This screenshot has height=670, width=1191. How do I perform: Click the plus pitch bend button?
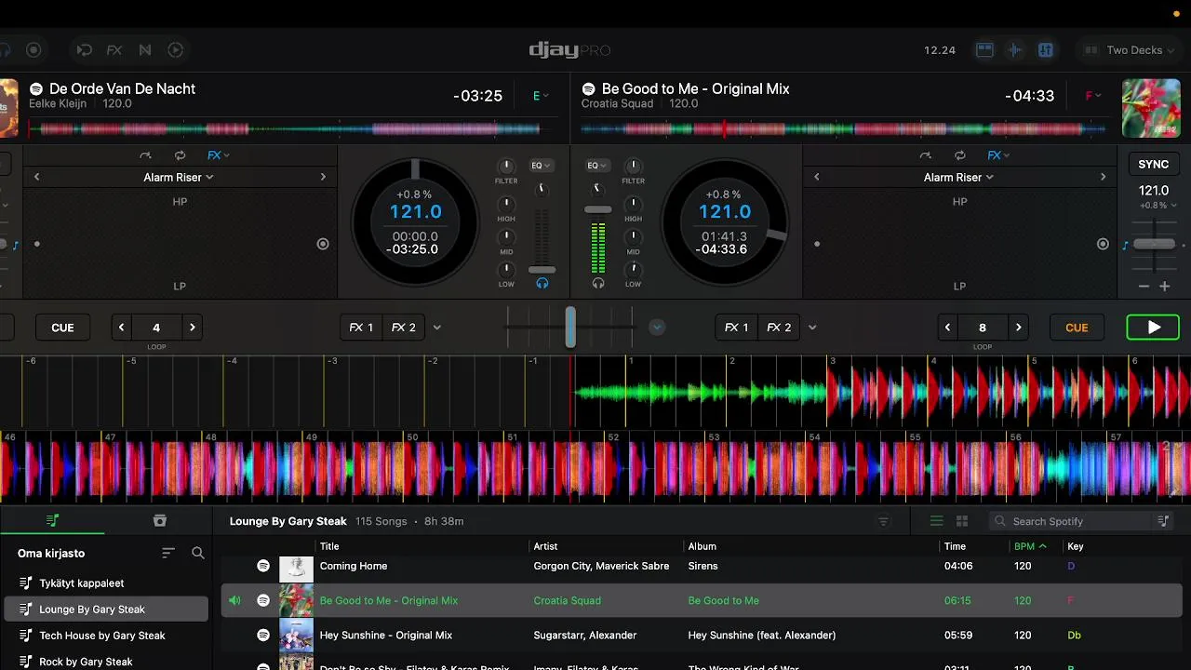(x=1164, y=287)
